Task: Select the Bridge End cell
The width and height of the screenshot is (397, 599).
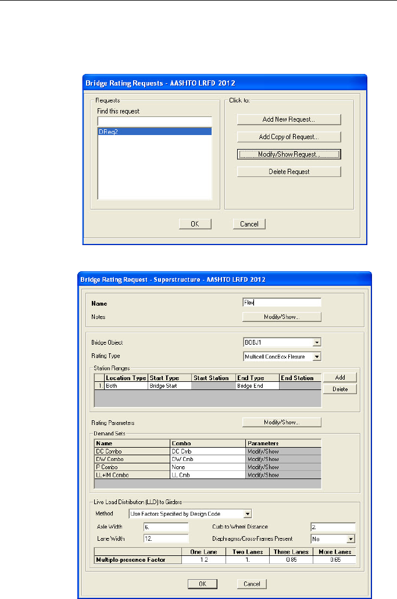Action: 257,386
